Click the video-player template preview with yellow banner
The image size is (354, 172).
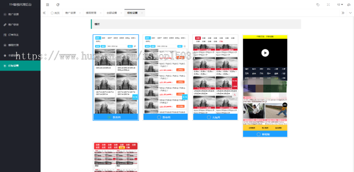coord(265,83)
